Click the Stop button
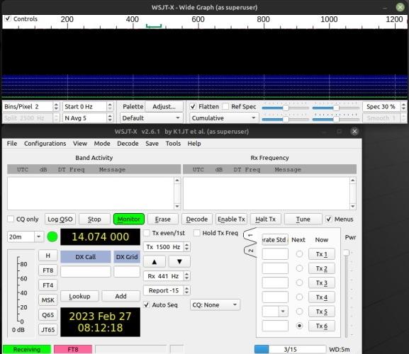 [94, 219]
